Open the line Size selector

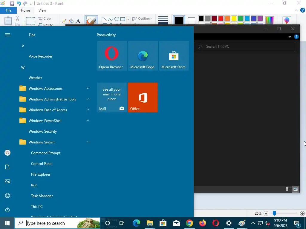[163, 21]
